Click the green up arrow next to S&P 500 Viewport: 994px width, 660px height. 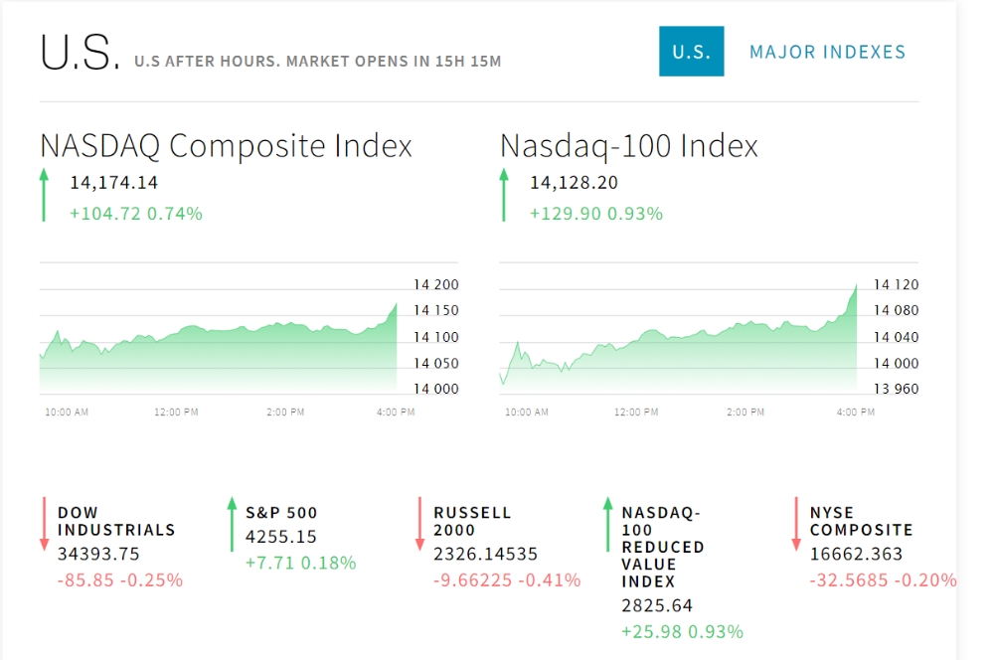[x=232, y=525]
